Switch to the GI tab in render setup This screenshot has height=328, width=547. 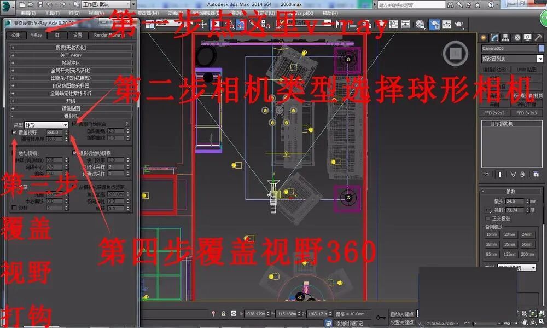(57, 35)
